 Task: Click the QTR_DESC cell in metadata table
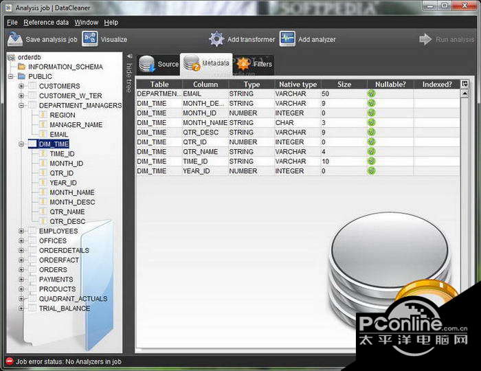[205, 132]
